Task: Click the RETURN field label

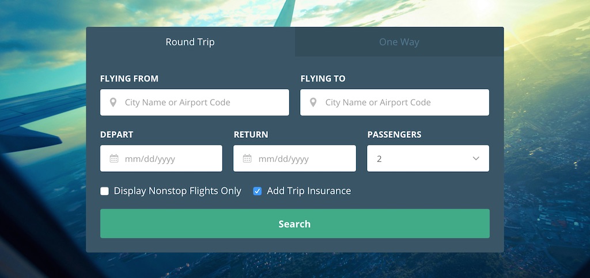Action: 251,134
